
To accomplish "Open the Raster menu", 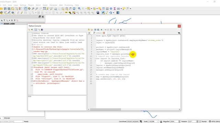I will click(45, 5).
